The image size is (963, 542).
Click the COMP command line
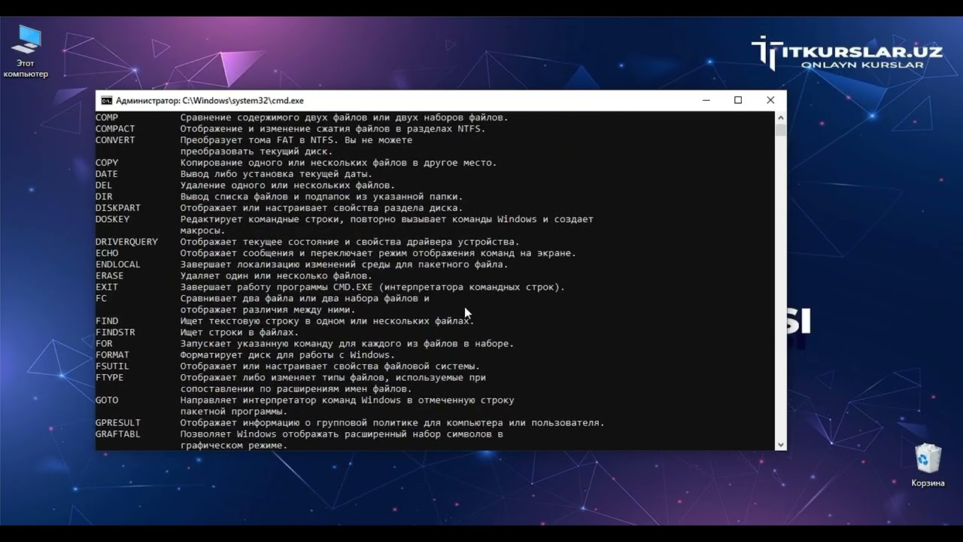point(302,117)
